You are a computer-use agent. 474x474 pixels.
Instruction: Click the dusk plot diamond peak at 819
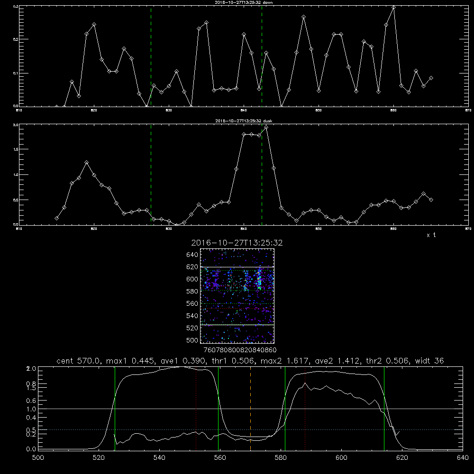click(86, 162)
